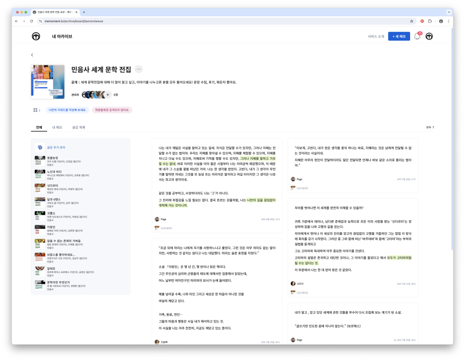
Task: Open the 서비스 소개 link
Action: click(376, 37)
